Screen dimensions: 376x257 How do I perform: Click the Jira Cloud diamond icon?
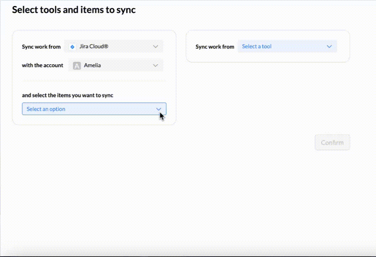pos(72,46)
